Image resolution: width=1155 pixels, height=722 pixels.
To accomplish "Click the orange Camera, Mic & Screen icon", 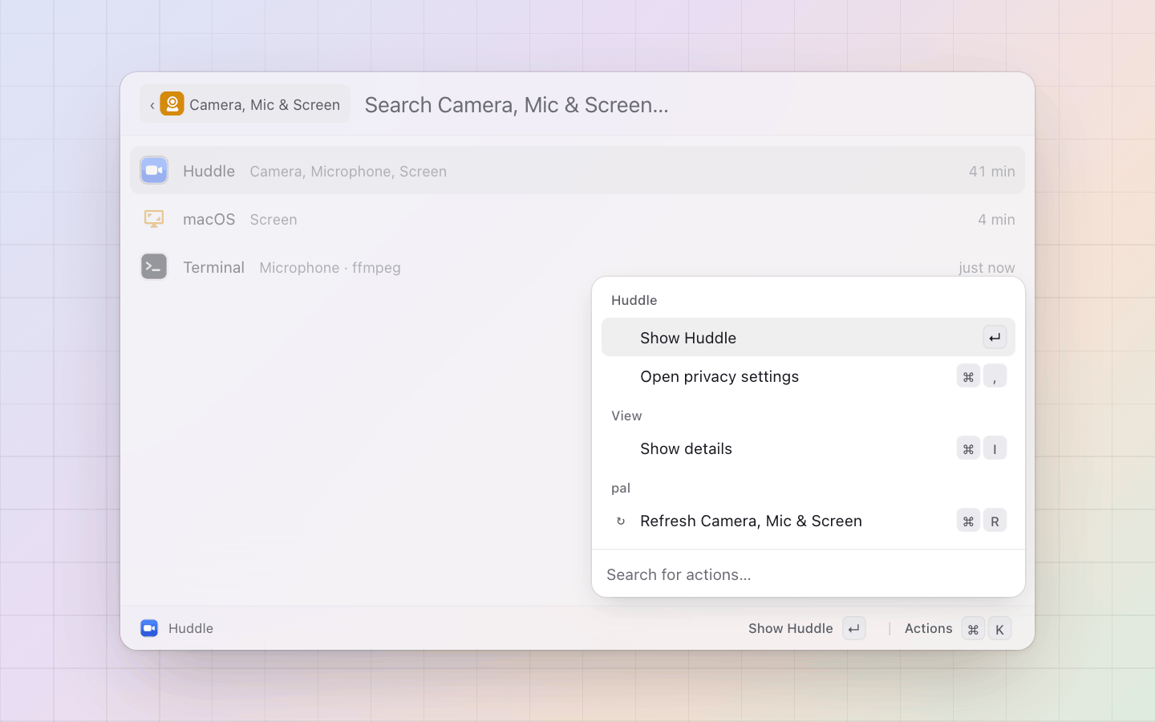I will pyautogui.click(x=172, y=103).
